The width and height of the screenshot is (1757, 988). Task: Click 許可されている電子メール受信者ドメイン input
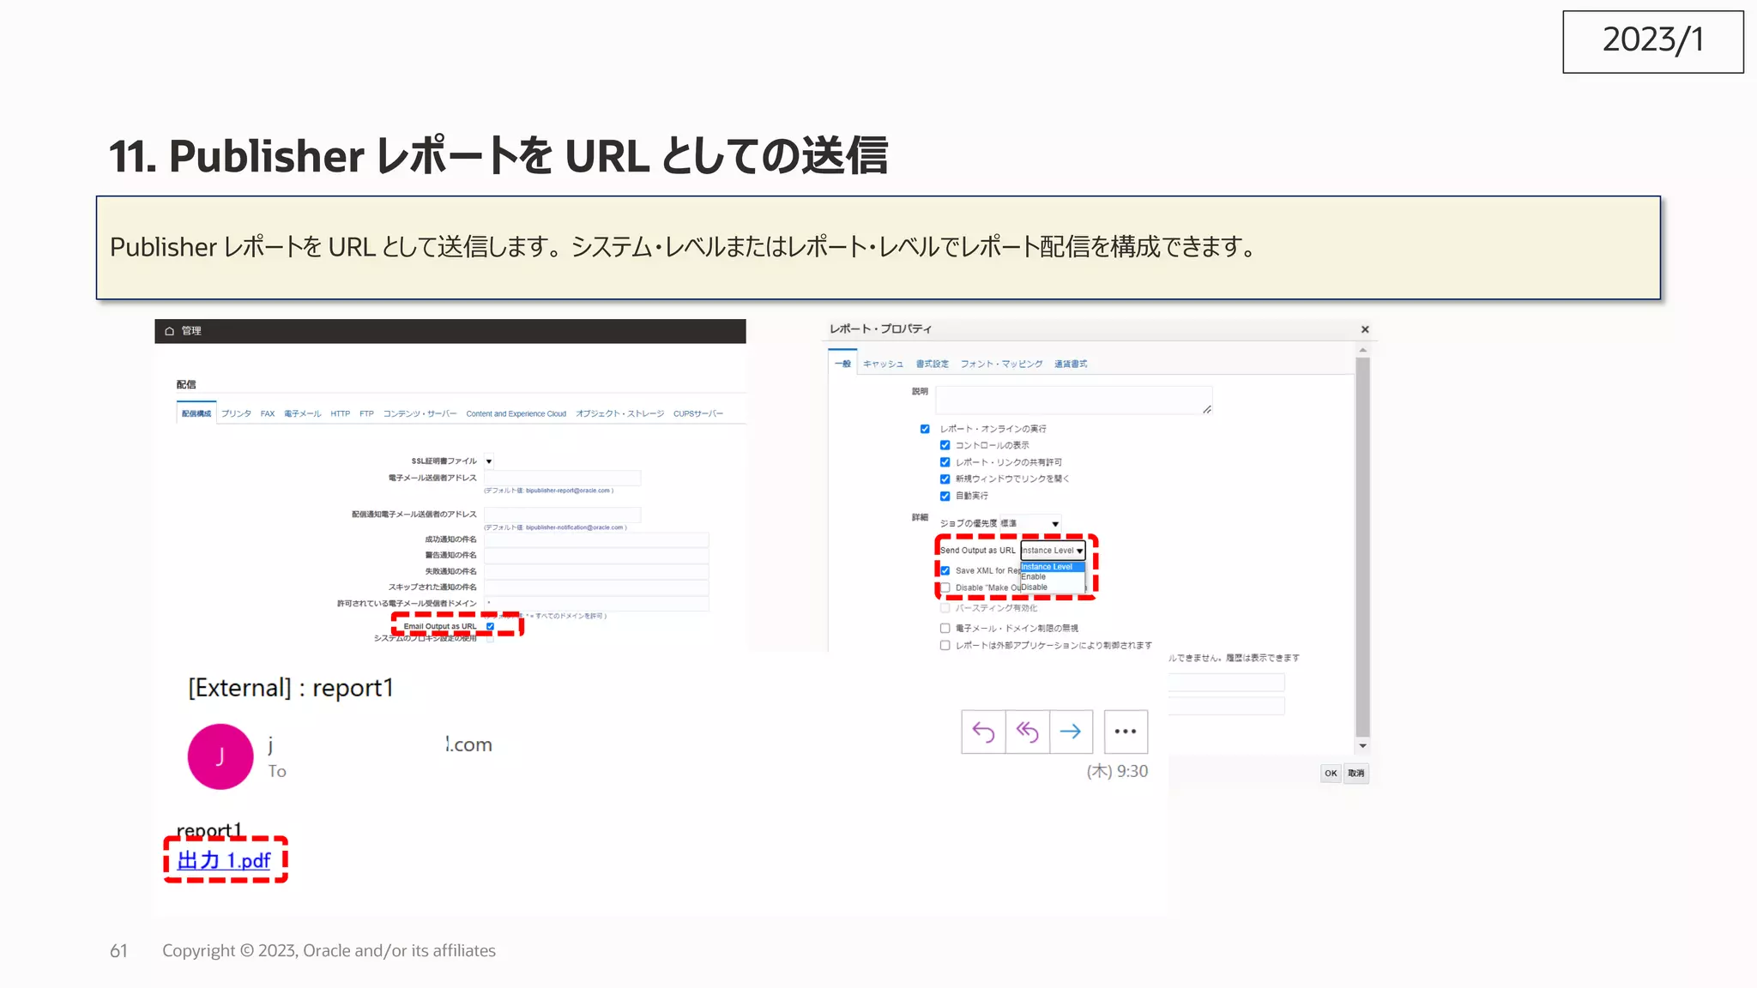[x=596, y=604]
